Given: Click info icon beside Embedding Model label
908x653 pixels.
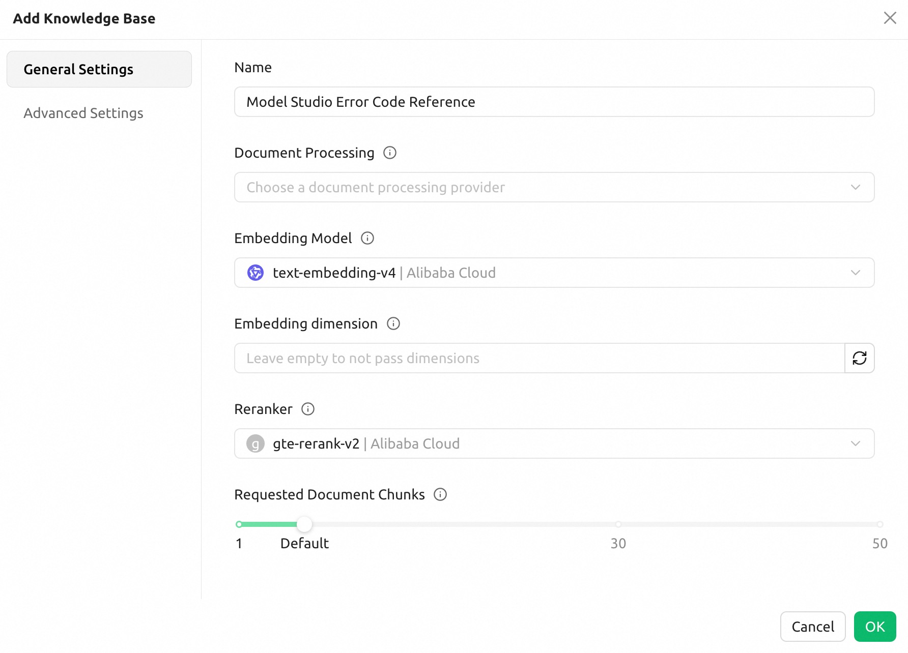Looking at the screenshot, I should coord(367,238).
